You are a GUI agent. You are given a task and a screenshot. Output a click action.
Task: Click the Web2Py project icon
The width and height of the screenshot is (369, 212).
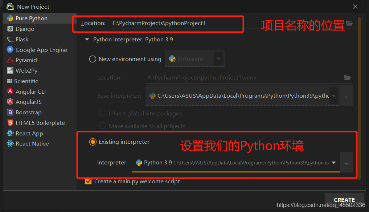point(10,70)
